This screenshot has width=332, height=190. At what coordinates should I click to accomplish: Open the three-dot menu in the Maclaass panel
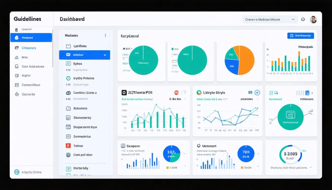point(106,35)
